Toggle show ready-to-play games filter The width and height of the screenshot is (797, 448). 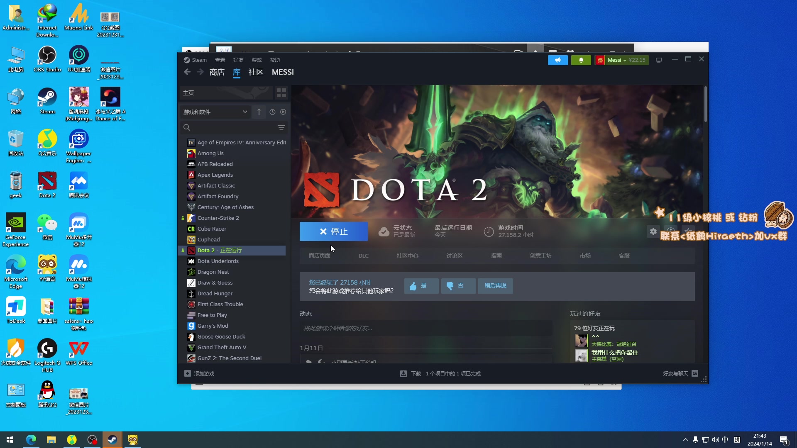[x=283, y=112]
